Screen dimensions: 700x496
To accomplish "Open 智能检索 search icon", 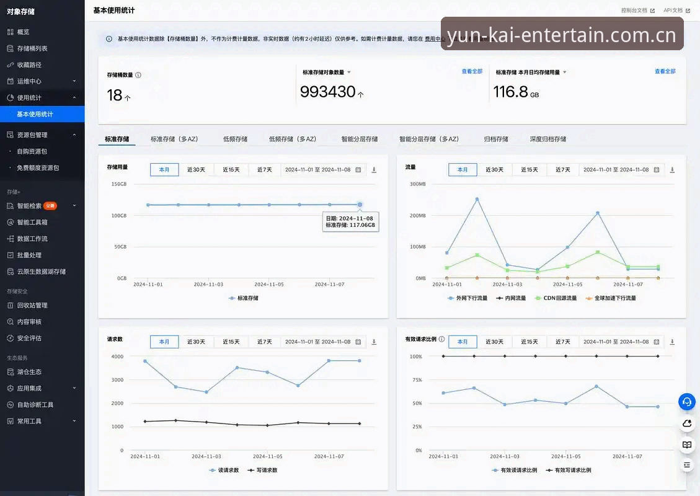I will tap(11, 206).
